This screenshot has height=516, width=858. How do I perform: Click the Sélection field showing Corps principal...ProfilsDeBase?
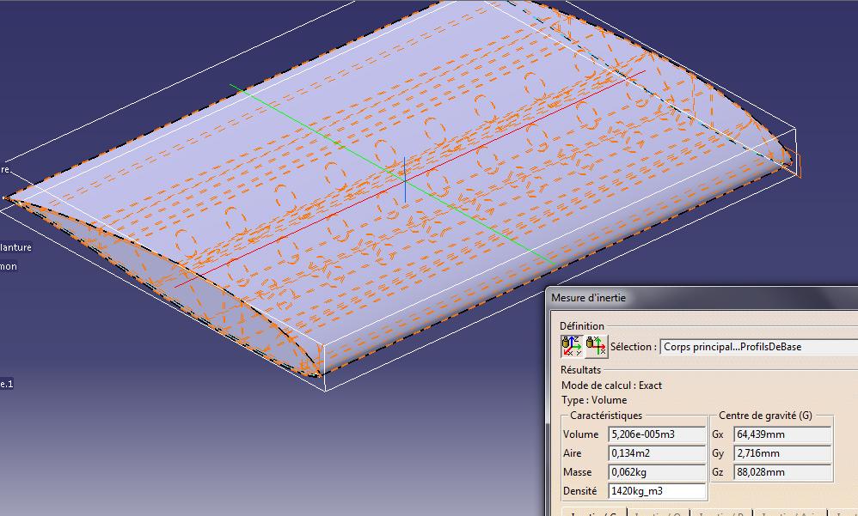pos(759,347)
